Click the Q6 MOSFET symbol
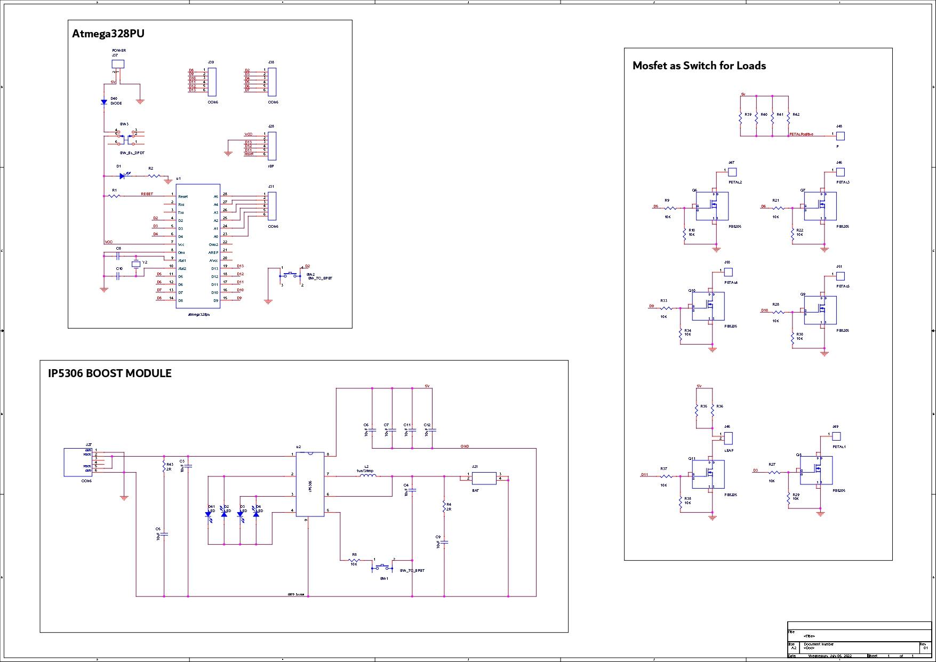This screenshot has height=662, width=936. click(713, 206)
